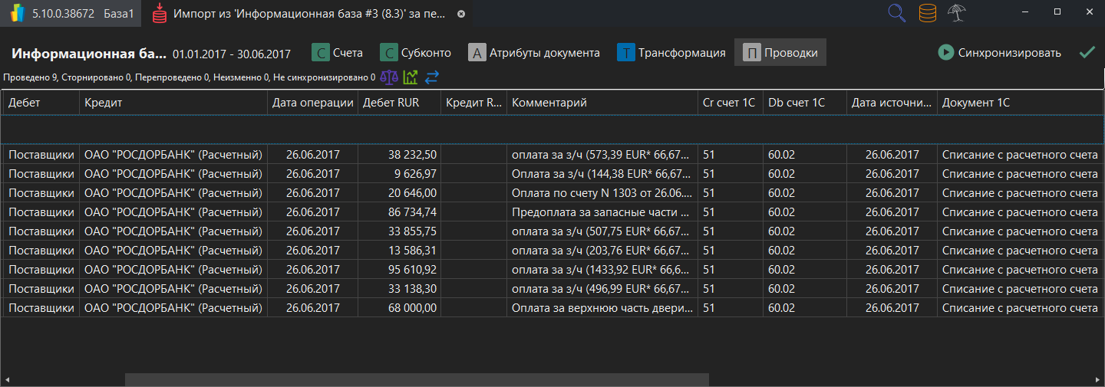Switch to the Трансформация tab
1105x387 pixels.
(x=671, y=53)
